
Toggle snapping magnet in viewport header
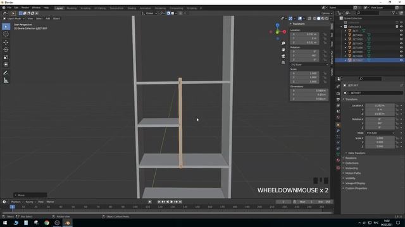tap(168, 13)
